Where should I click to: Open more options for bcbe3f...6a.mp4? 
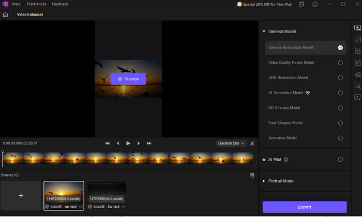pos(124,207)
